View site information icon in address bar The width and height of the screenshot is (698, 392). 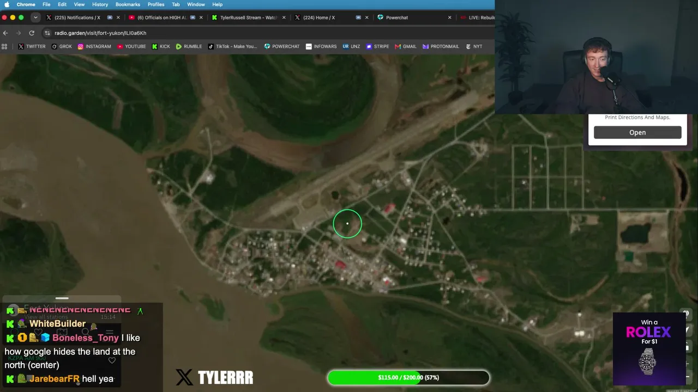[47, 33]
